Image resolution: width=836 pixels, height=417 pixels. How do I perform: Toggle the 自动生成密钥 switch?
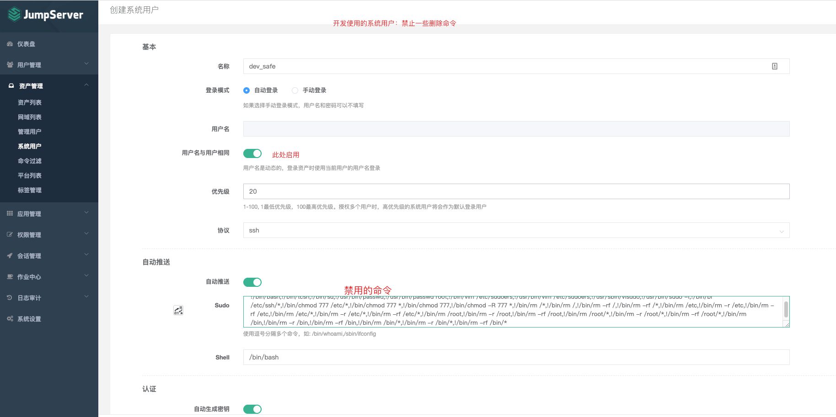tap(252, 409)
